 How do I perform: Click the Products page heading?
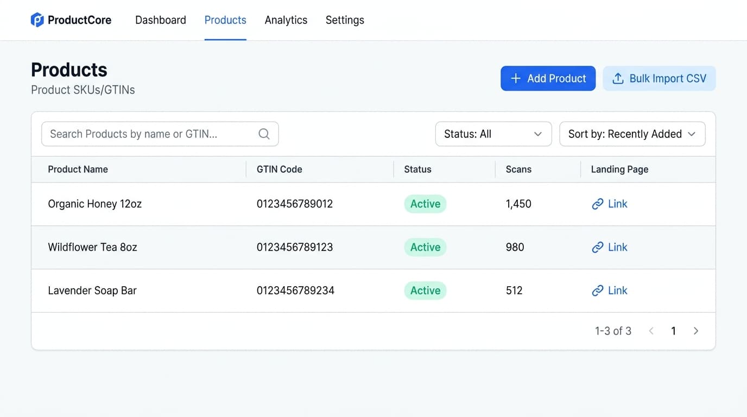69,69
